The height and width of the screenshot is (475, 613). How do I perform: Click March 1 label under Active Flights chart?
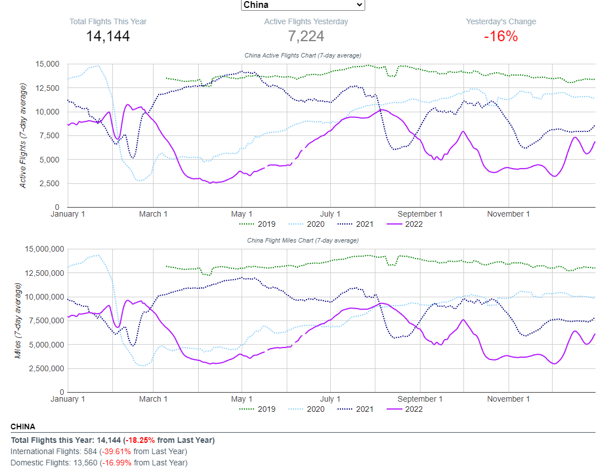tap(154, 214)
